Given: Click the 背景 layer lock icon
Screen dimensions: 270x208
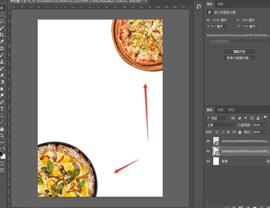Looking at the screenshot, I should tap(268, 161).
